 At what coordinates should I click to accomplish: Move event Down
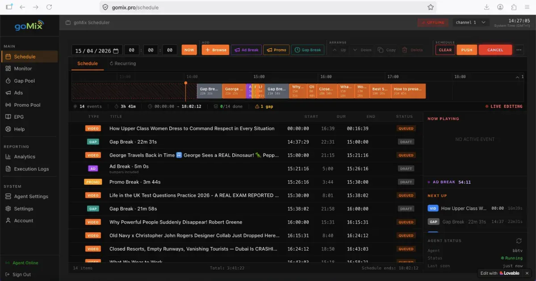pyautogui.click(x=362, y=50)
